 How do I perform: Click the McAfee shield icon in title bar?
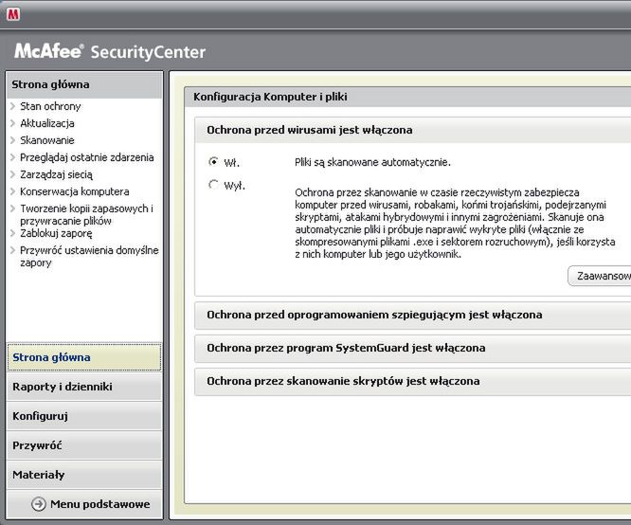[13, 14]
